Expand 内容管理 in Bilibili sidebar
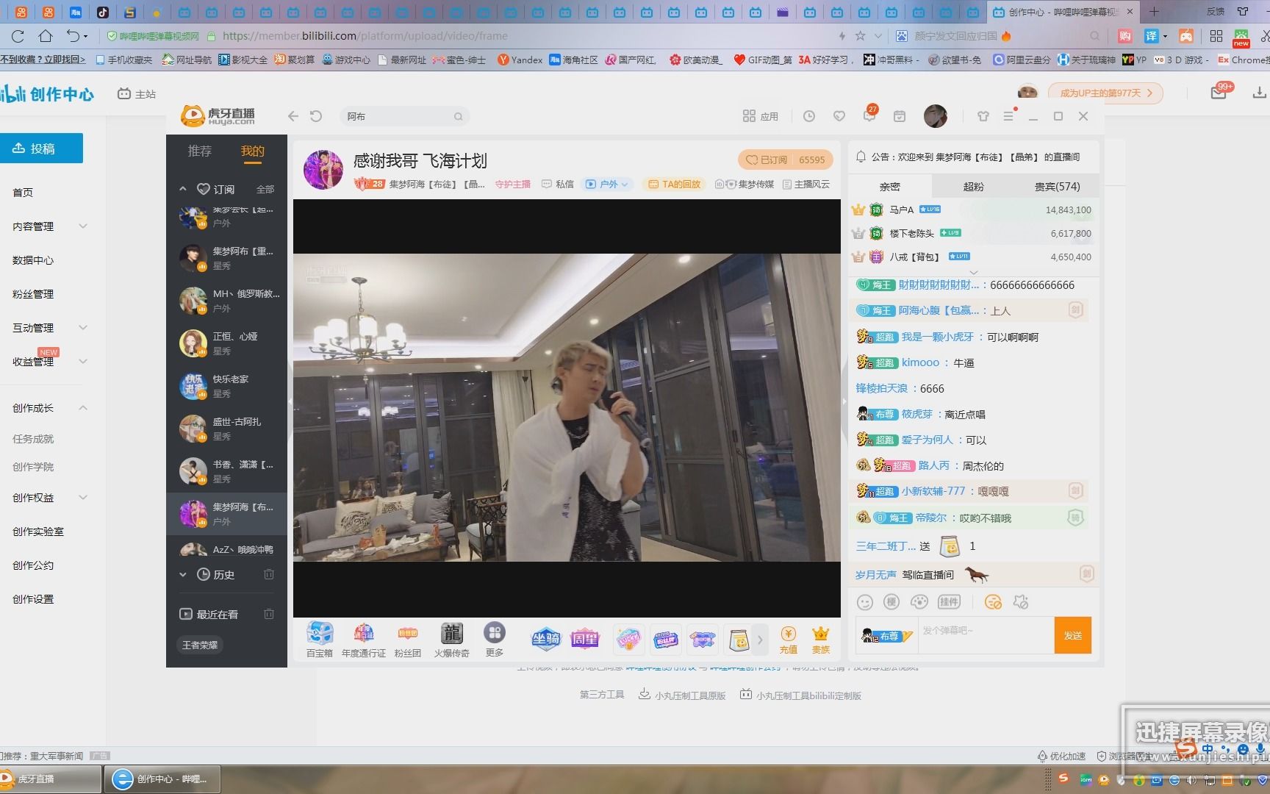Image resolution: width=1270 pixels, height=794 pixels. 83,226
